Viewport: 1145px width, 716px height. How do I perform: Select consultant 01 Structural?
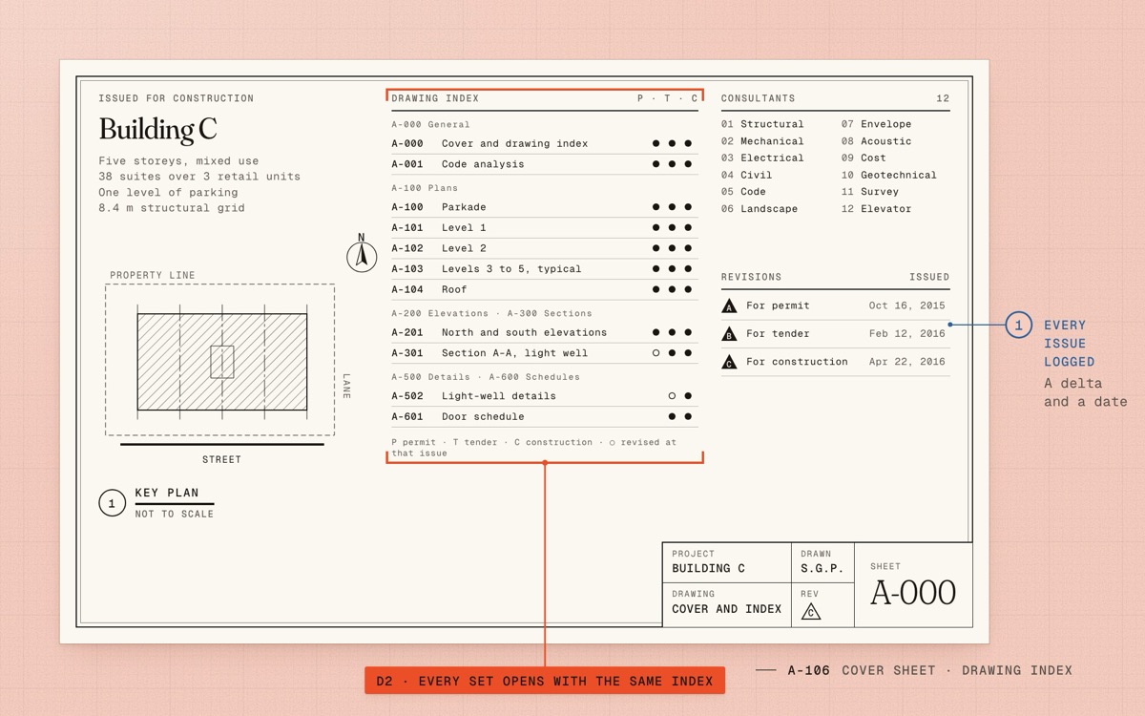[x=762, y=124]
